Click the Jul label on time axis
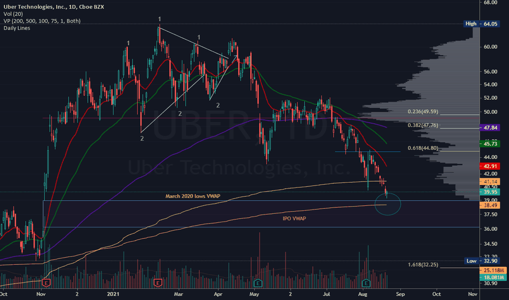Screen dimensions: 509x300 click(x=326, y=294)
